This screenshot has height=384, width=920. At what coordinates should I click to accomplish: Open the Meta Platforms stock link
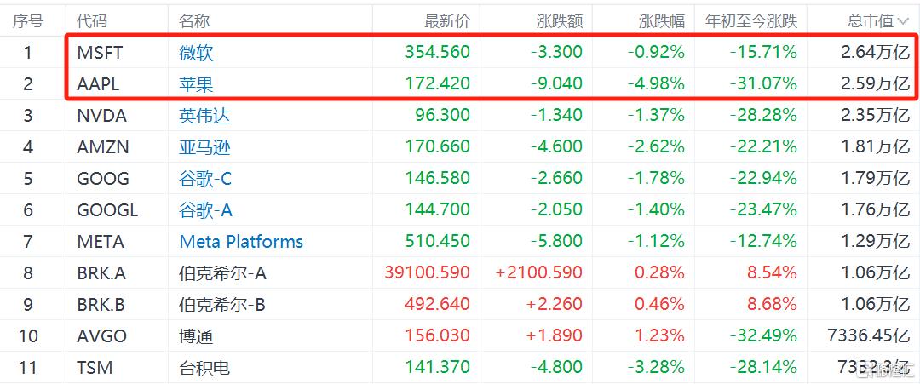(241, 242)
